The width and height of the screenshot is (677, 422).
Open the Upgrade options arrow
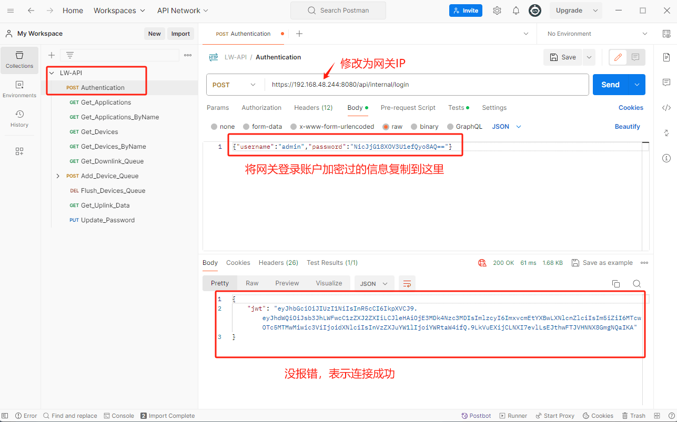point(595,11)
